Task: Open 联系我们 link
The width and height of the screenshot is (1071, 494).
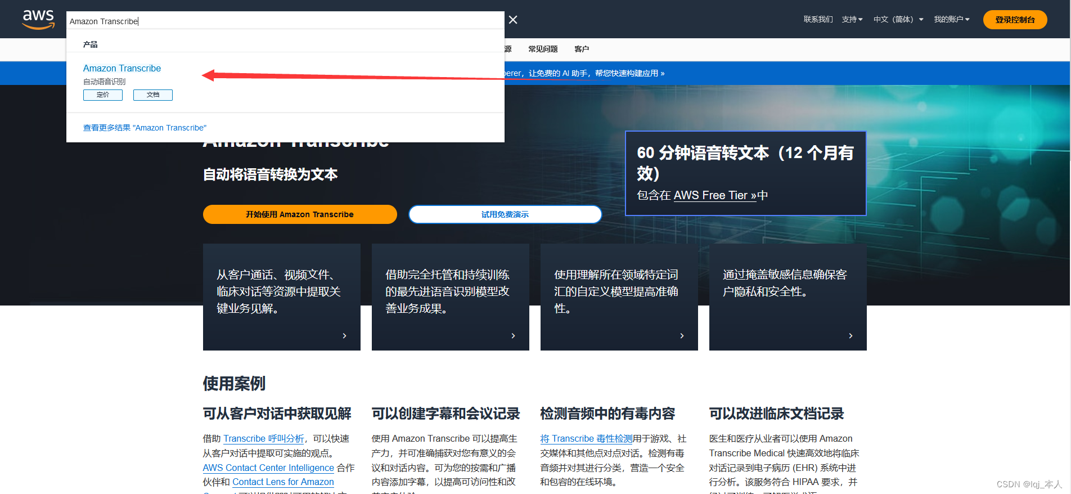Action: pos(818,19)
